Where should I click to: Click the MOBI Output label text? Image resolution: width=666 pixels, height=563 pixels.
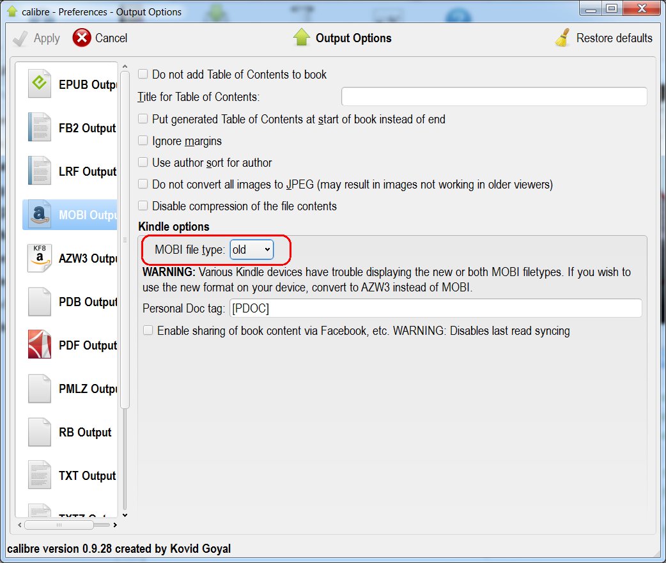[x=88, y=215]
